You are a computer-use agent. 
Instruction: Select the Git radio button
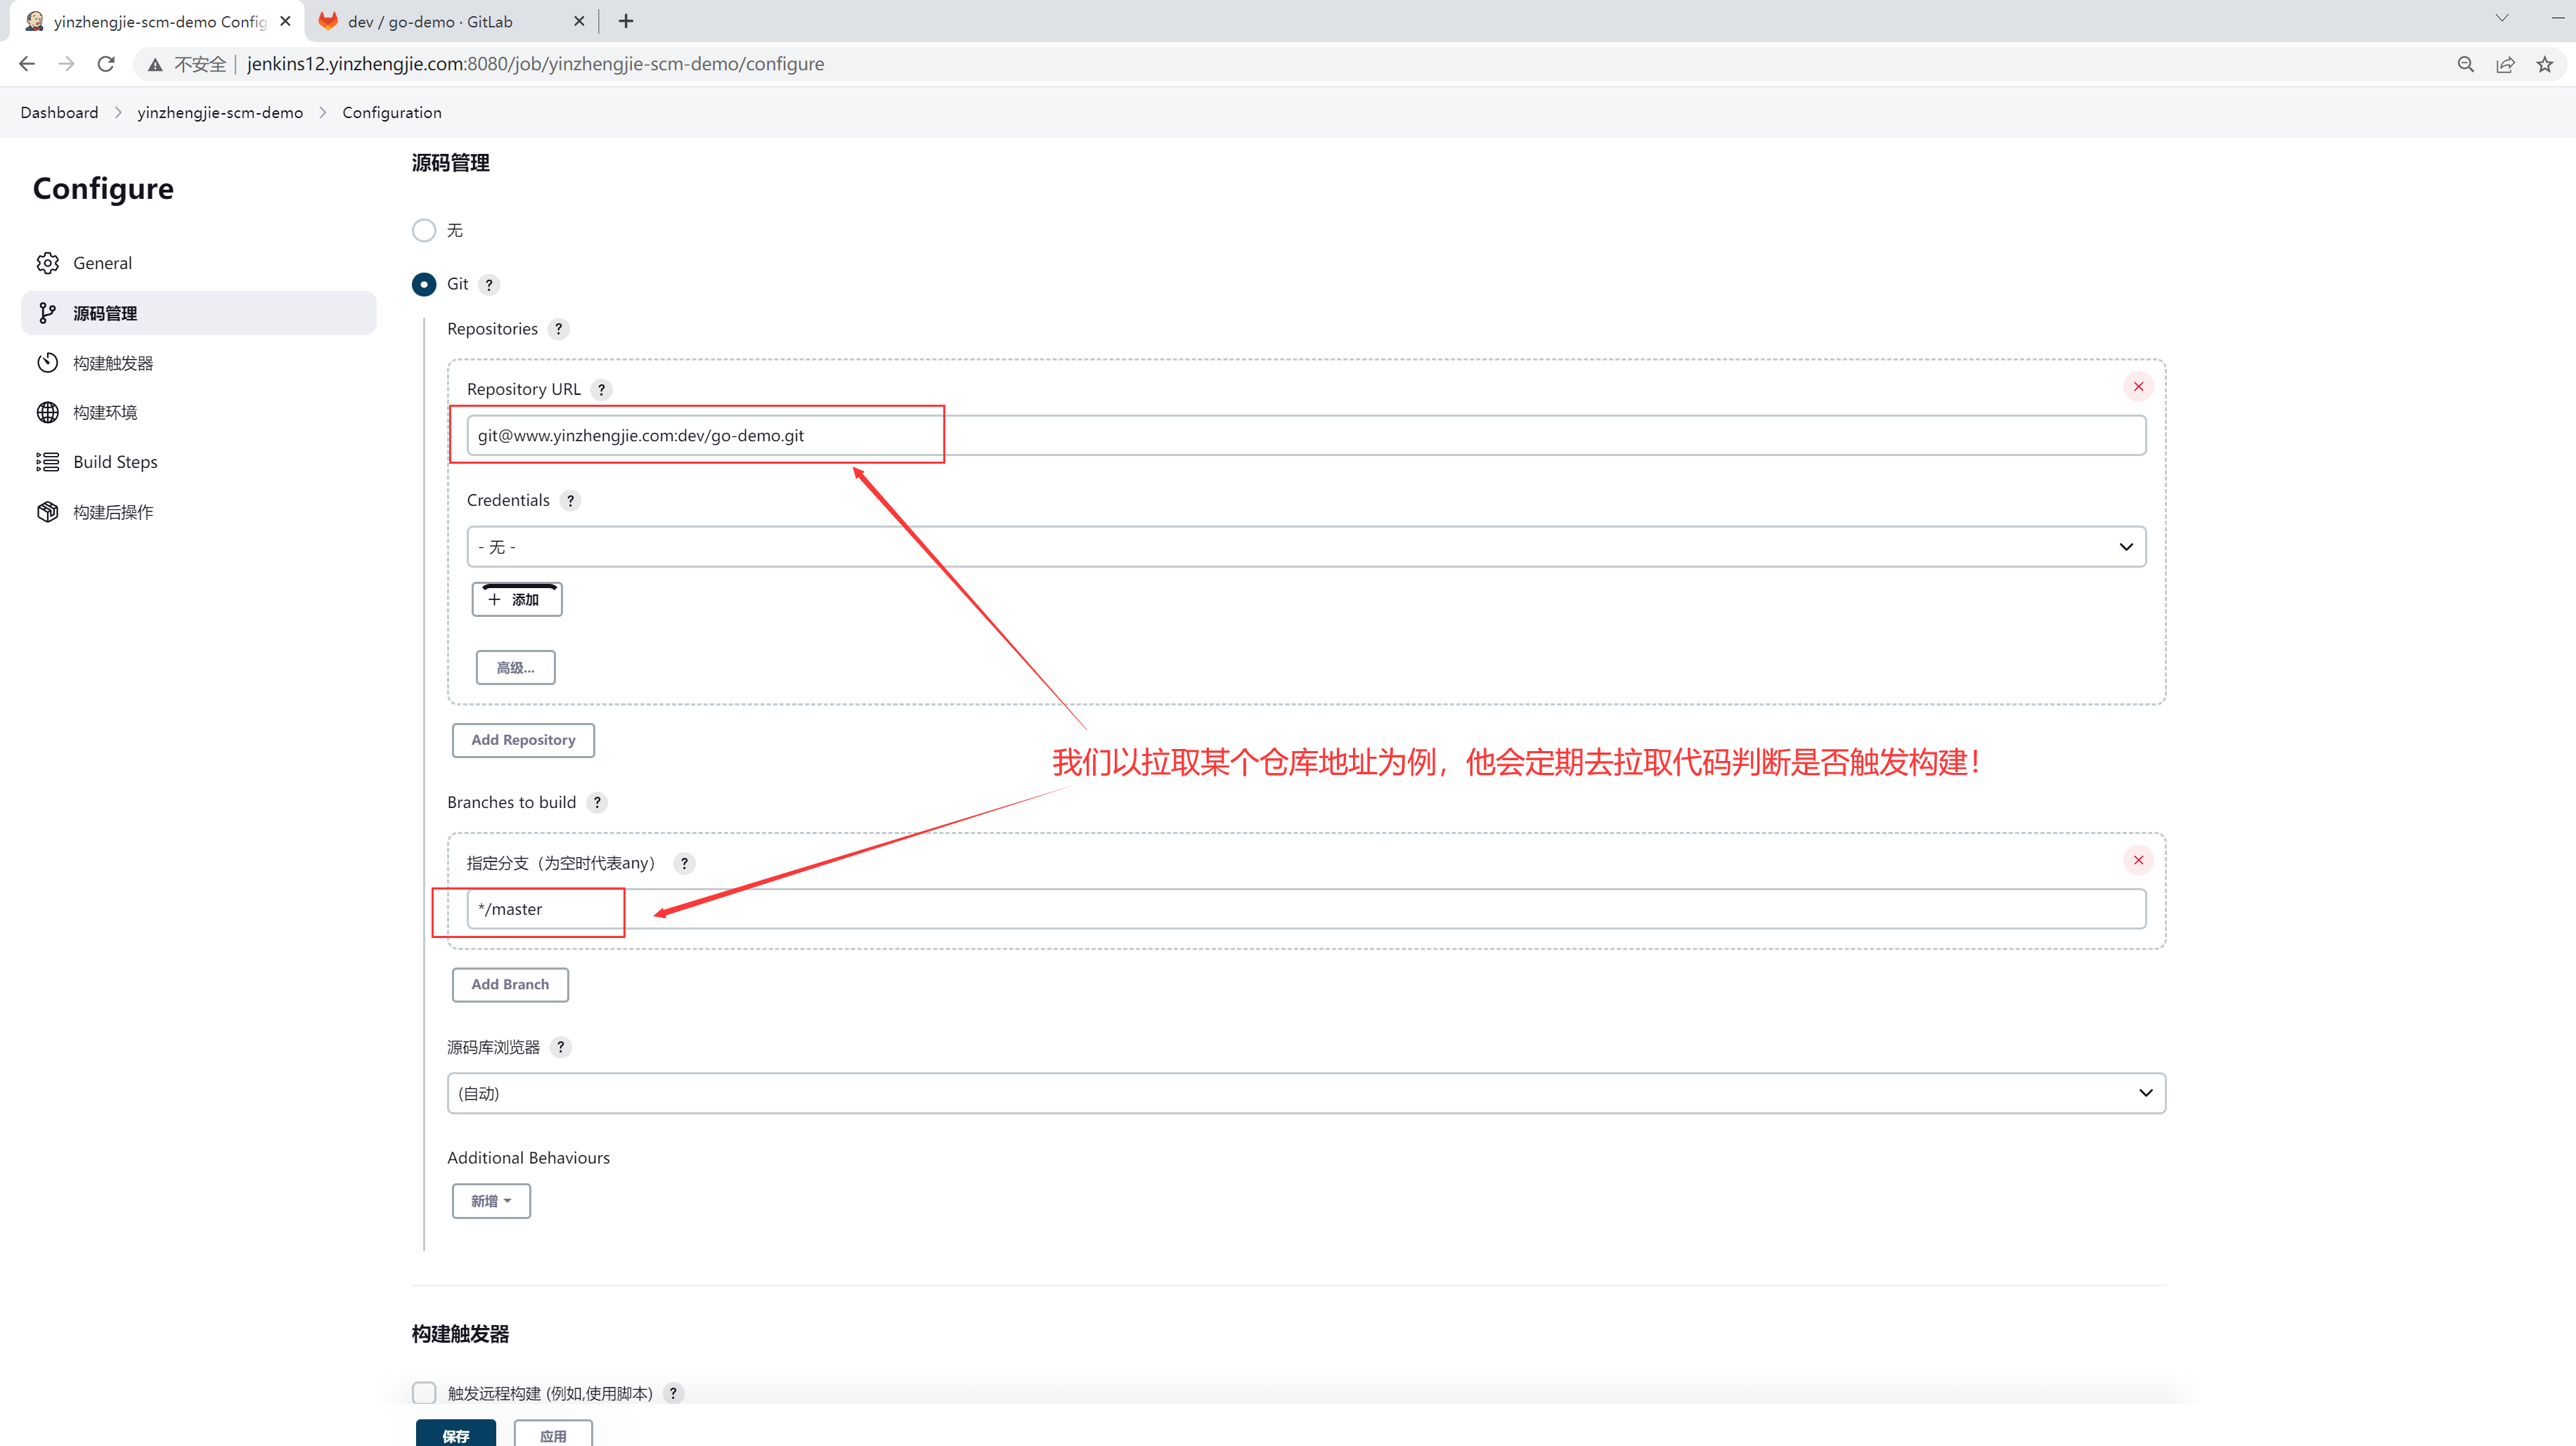point(424,285)
